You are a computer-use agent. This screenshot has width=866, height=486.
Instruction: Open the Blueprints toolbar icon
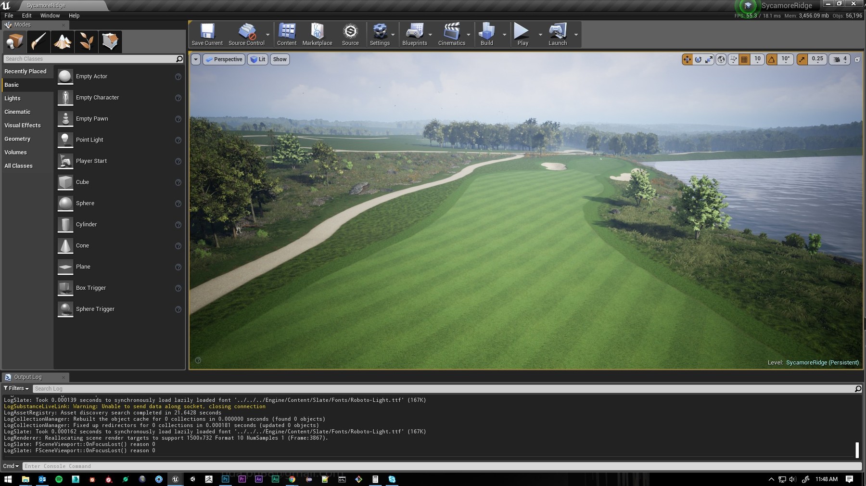(415, 35)
